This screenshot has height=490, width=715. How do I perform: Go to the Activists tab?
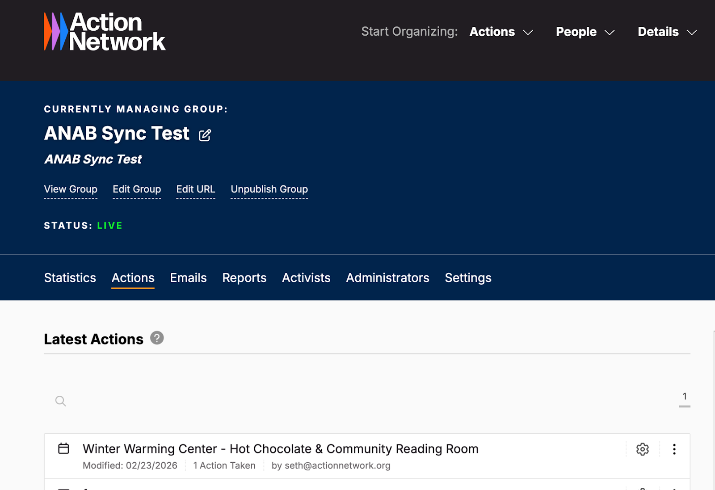click(306, 277)
